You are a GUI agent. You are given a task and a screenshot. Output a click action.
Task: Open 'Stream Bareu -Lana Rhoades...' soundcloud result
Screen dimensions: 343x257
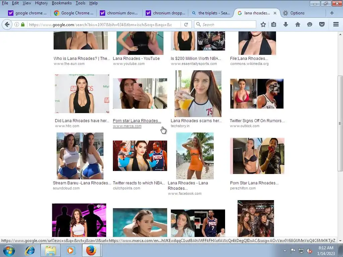pos(82,183)
